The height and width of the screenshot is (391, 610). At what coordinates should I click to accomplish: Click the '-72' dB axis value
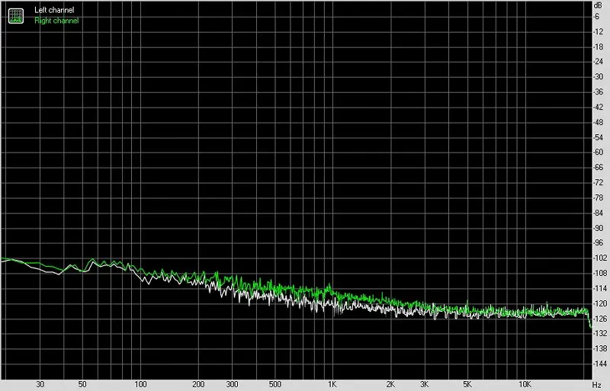click(599, 182)
